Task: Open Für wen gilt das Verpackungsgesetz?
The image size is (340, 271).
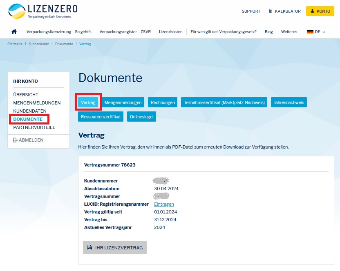Action: (x=224, y=31)
